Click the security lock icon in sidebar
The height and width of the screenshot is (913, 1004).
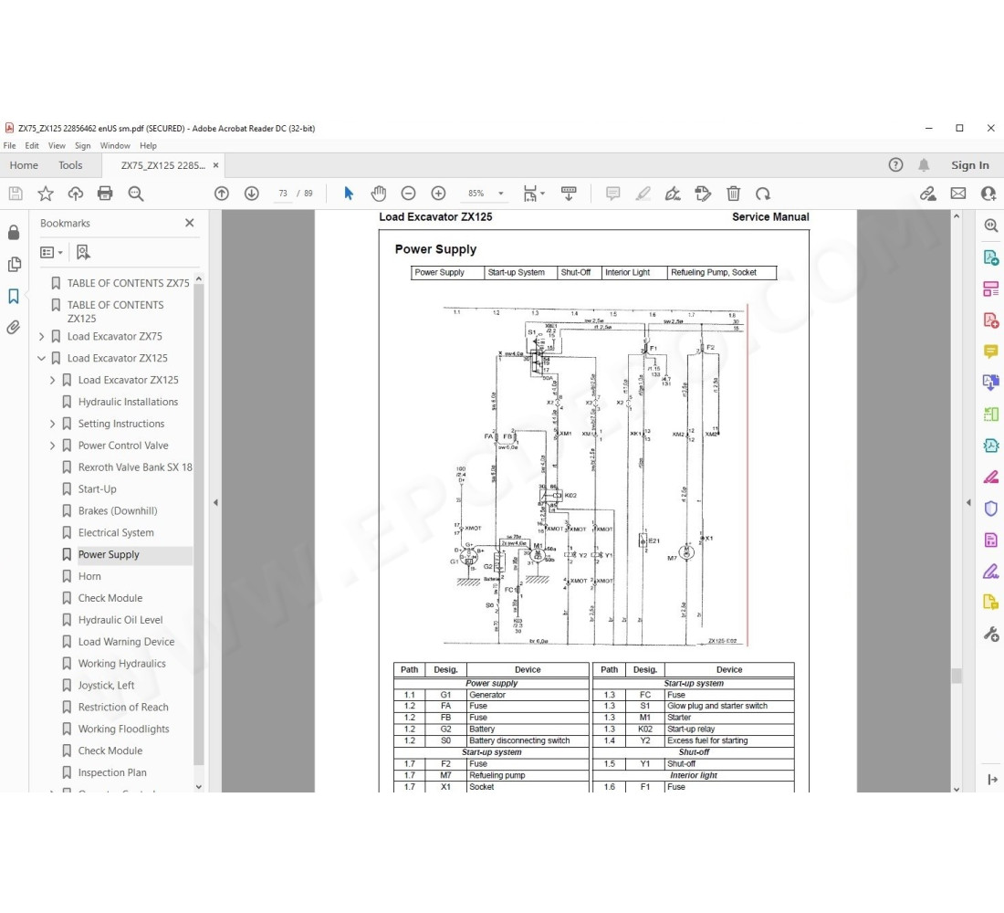(x=14, y=232)
